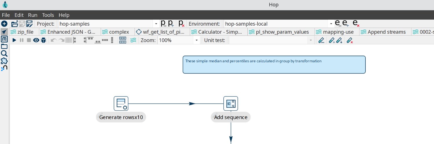Click the Undo arrow icon

54,40
